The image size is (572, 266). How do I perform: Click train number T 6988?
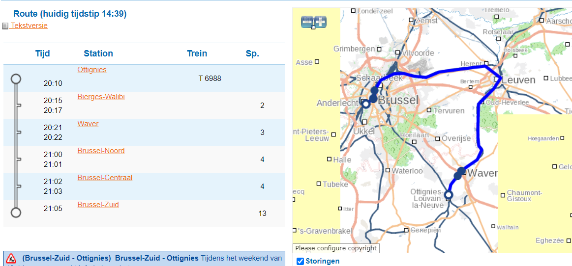click(x=210, y=79)
